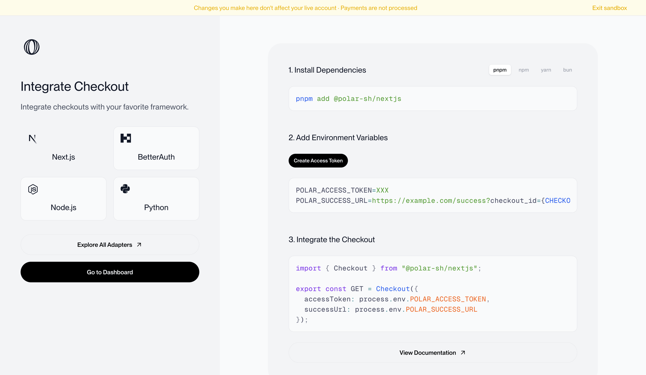This screenshot has width=646, height=375.
Task: Click the Next.js N logo icon
Action: pos(33,139)
